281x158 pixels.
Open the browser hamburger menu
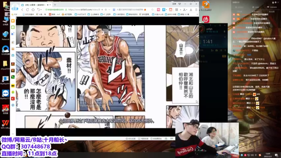pos(196,10)
